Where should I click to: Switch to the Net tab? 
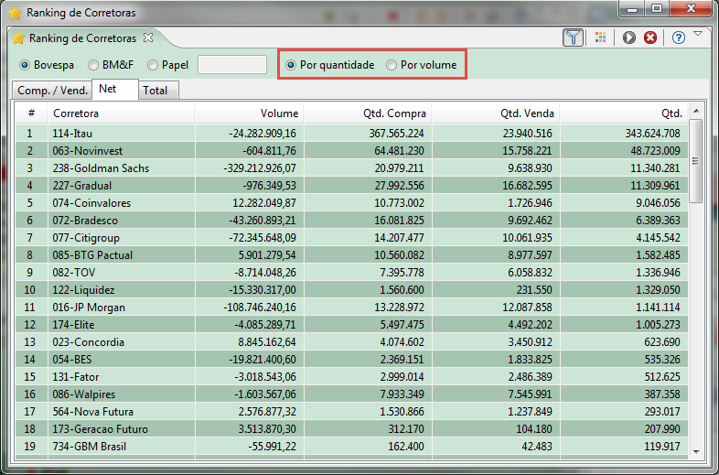(115, 89)
